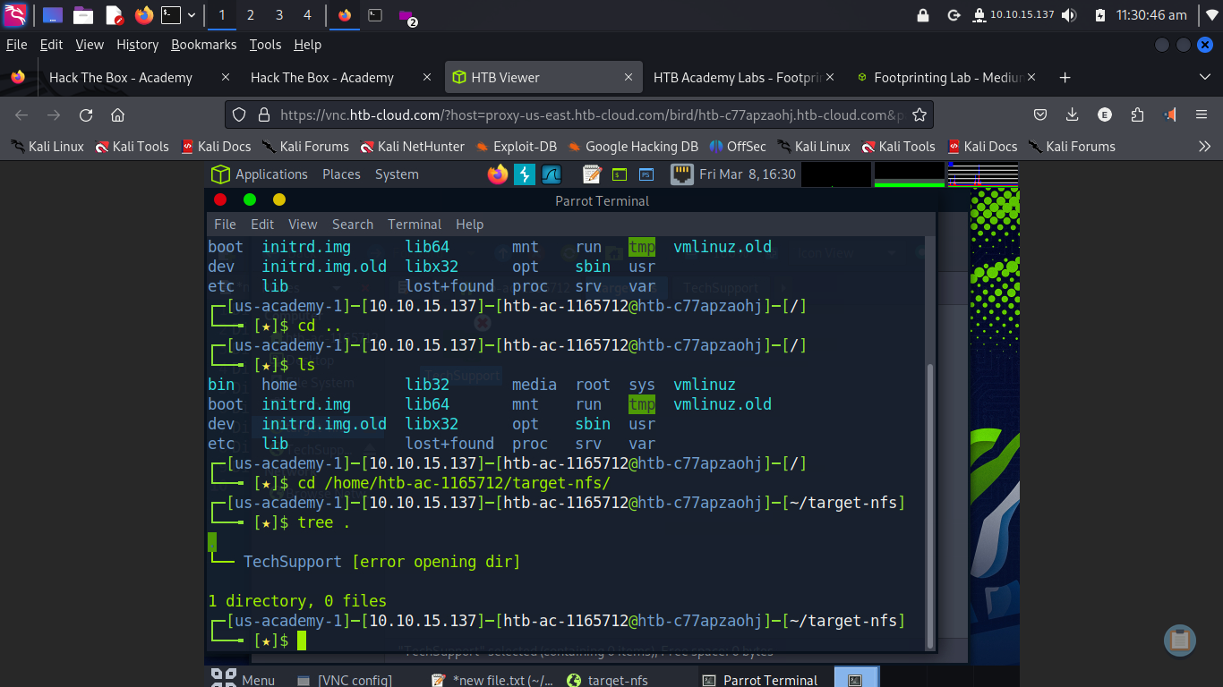Show more bookmarks with the overflow chevron
This screenshot has height=687, width=1223.
(1204, 147)
